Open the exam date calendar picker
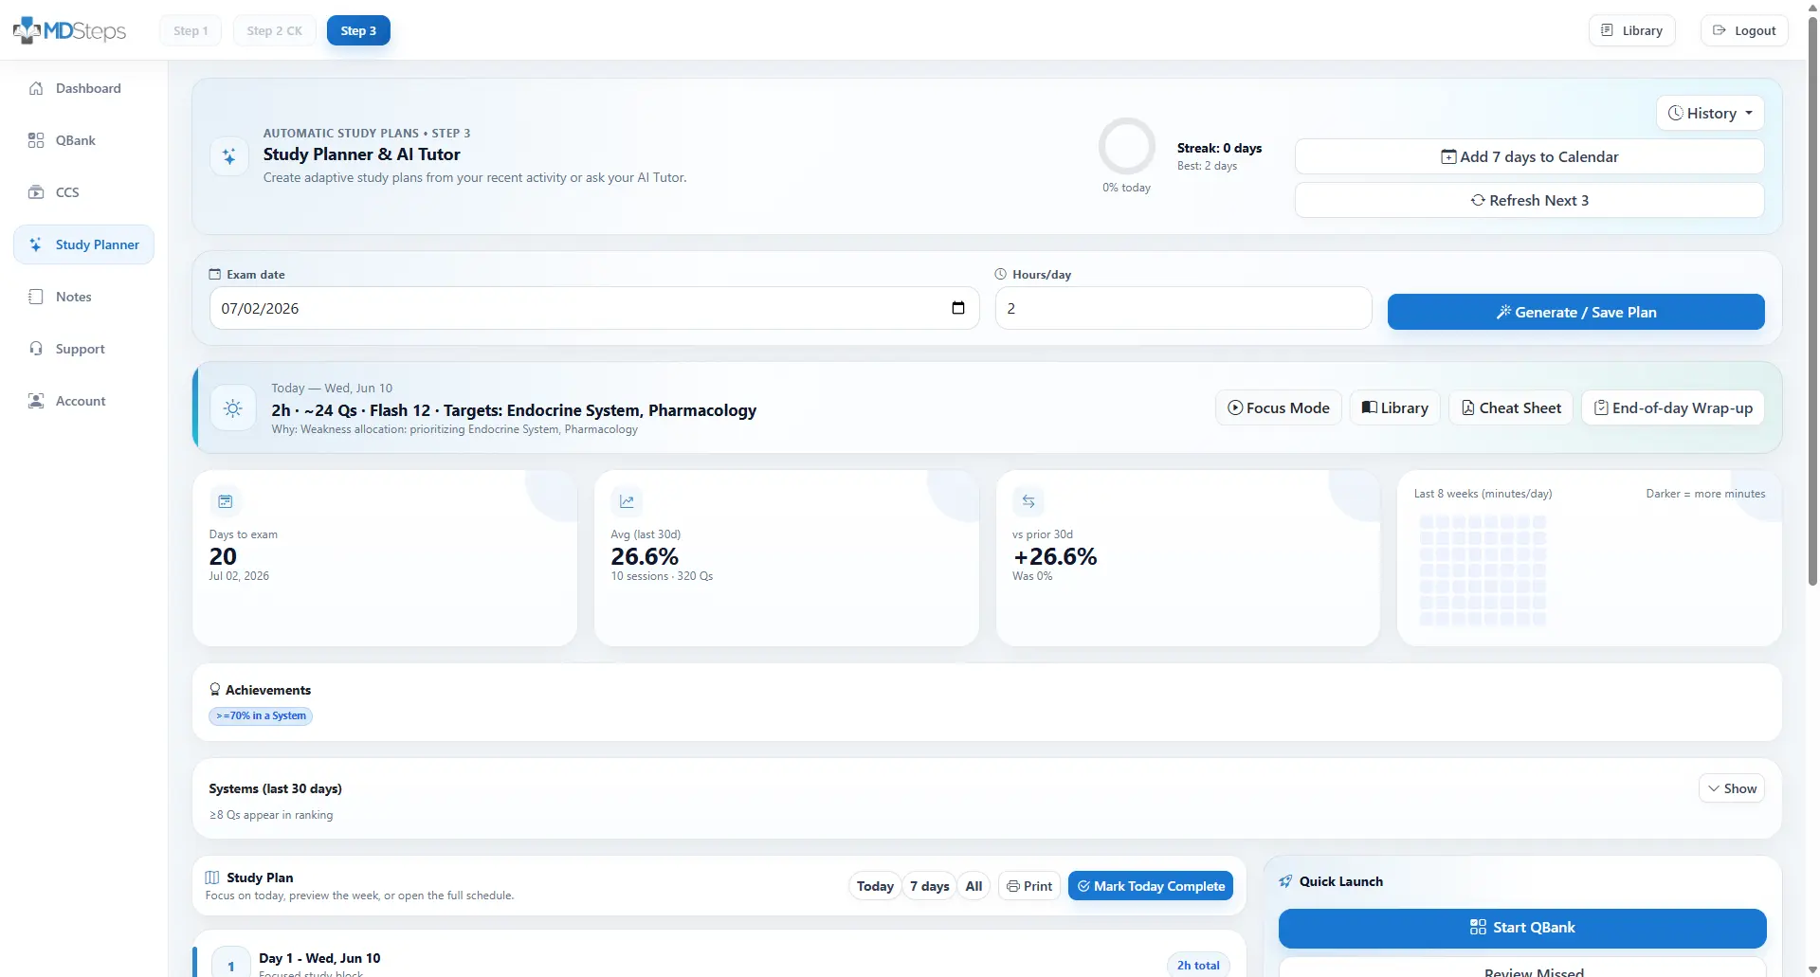The image size is (1820, 977). tap(957, 308)
